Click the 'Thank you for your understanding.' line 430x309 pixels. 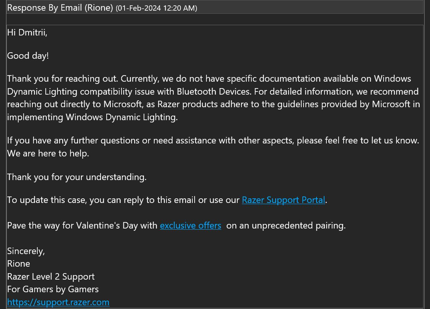(77, 177)
